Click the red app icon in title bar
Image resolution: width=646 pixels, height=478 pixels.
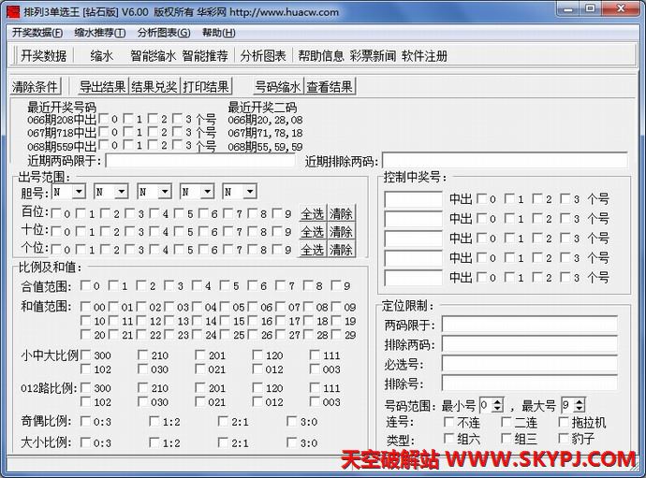(x=11, y=10)
